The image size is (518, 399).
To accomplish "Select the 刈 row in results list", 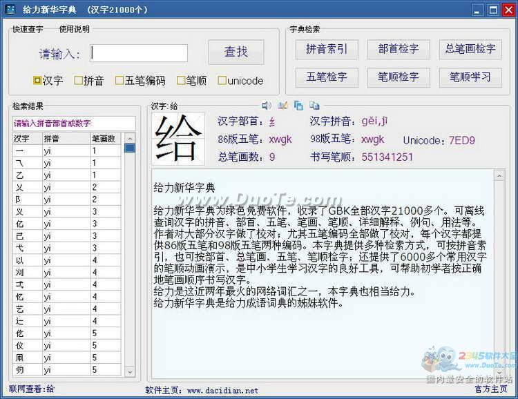I will [67, 273].
